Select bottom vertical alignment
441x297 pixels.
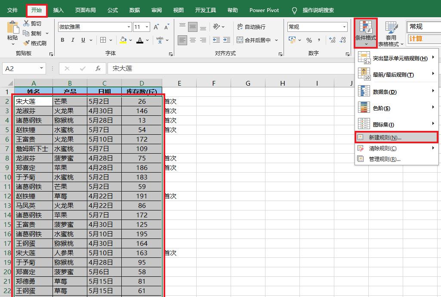click(203, 27)
